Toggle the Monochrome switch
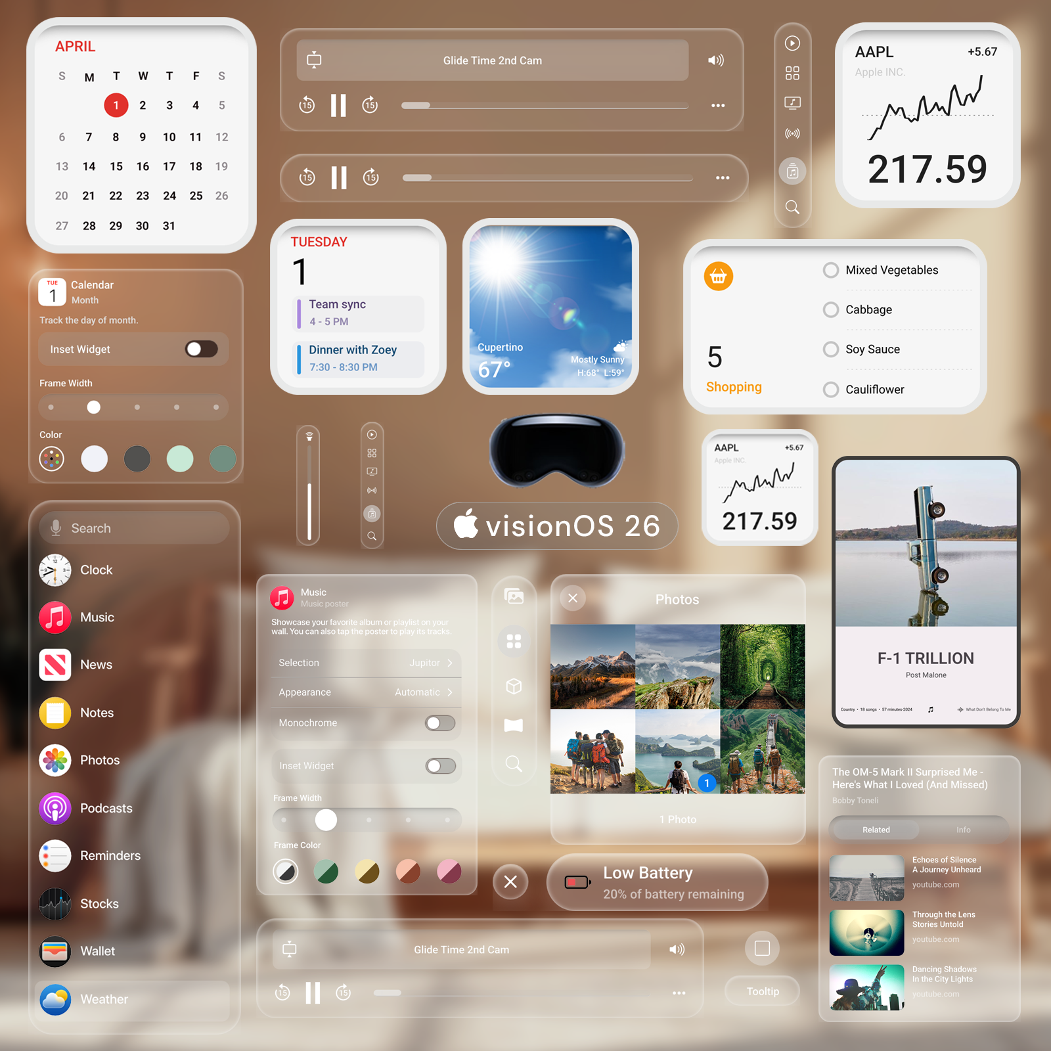 (440, 723)
